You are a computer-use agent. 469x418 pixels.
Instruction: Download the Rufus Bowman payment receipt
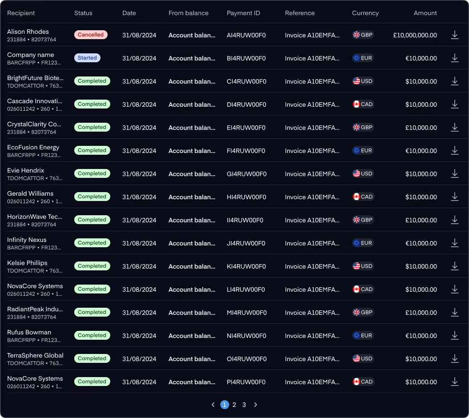[454, 335]
